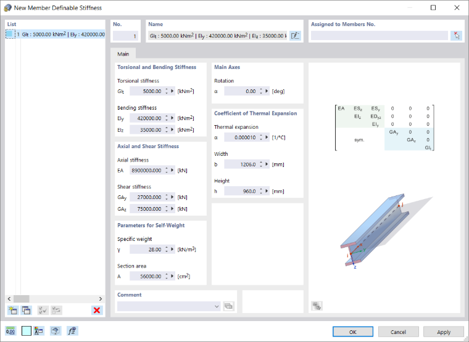Copy the selected stiffness list item
469x342 pixels.
click(x=27, y=311)
